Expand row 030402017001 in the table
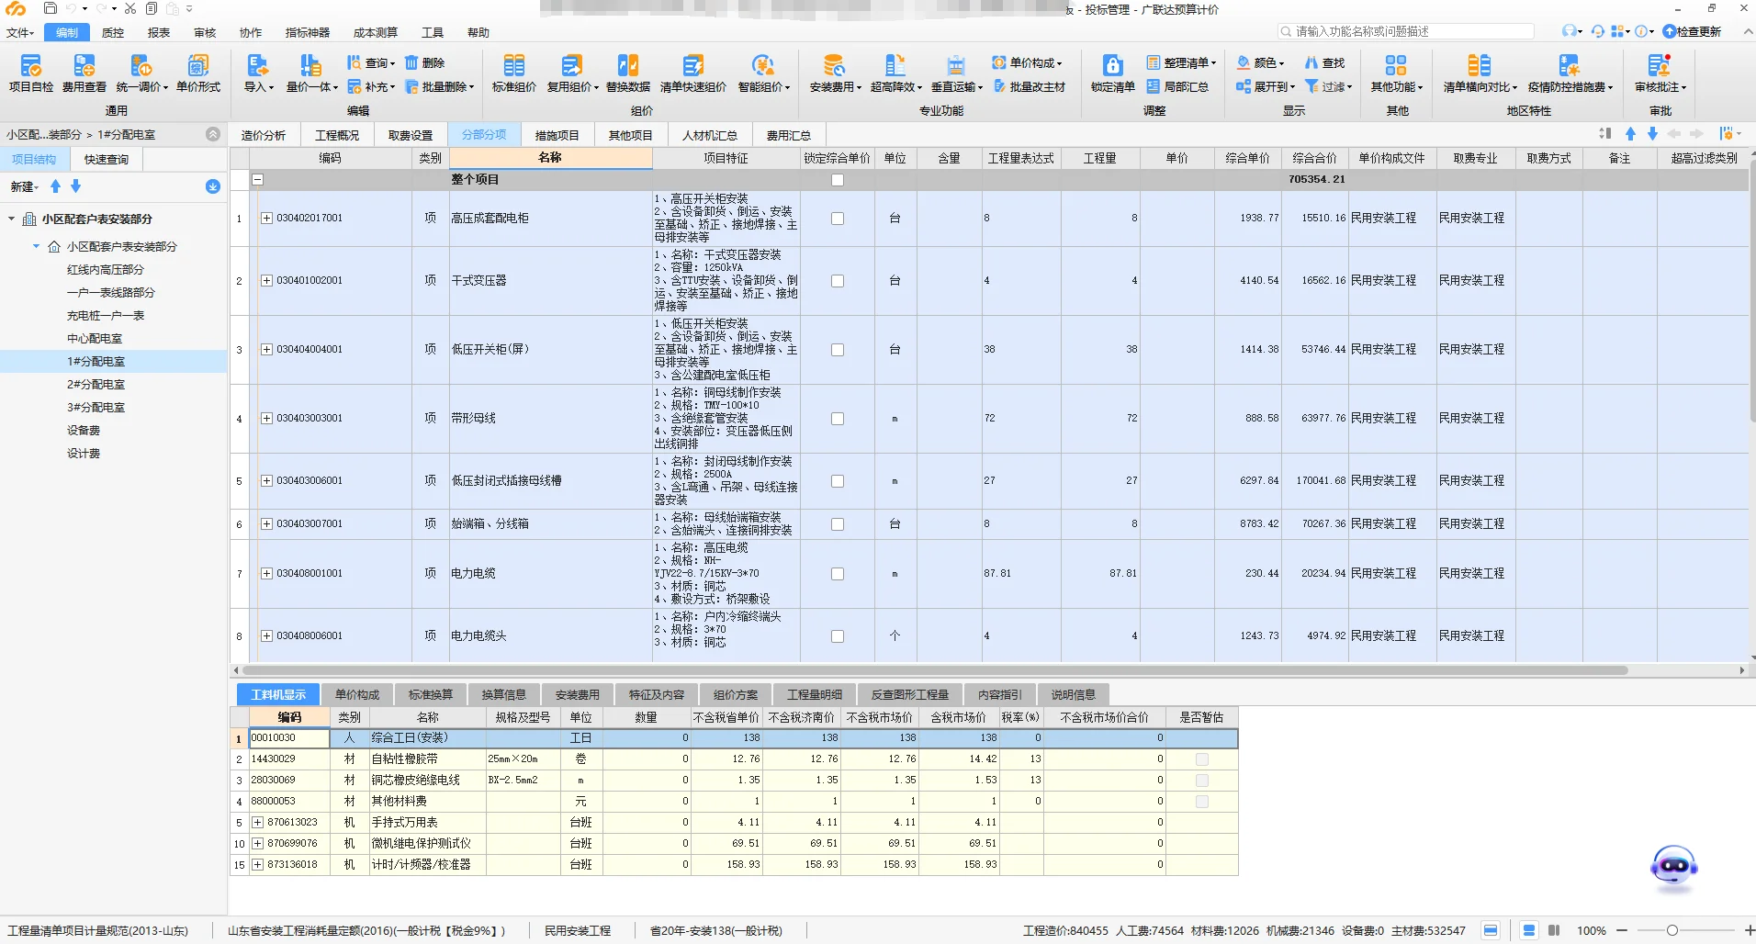This screenshot has width=1756, height=944. (x=266, y=219)
